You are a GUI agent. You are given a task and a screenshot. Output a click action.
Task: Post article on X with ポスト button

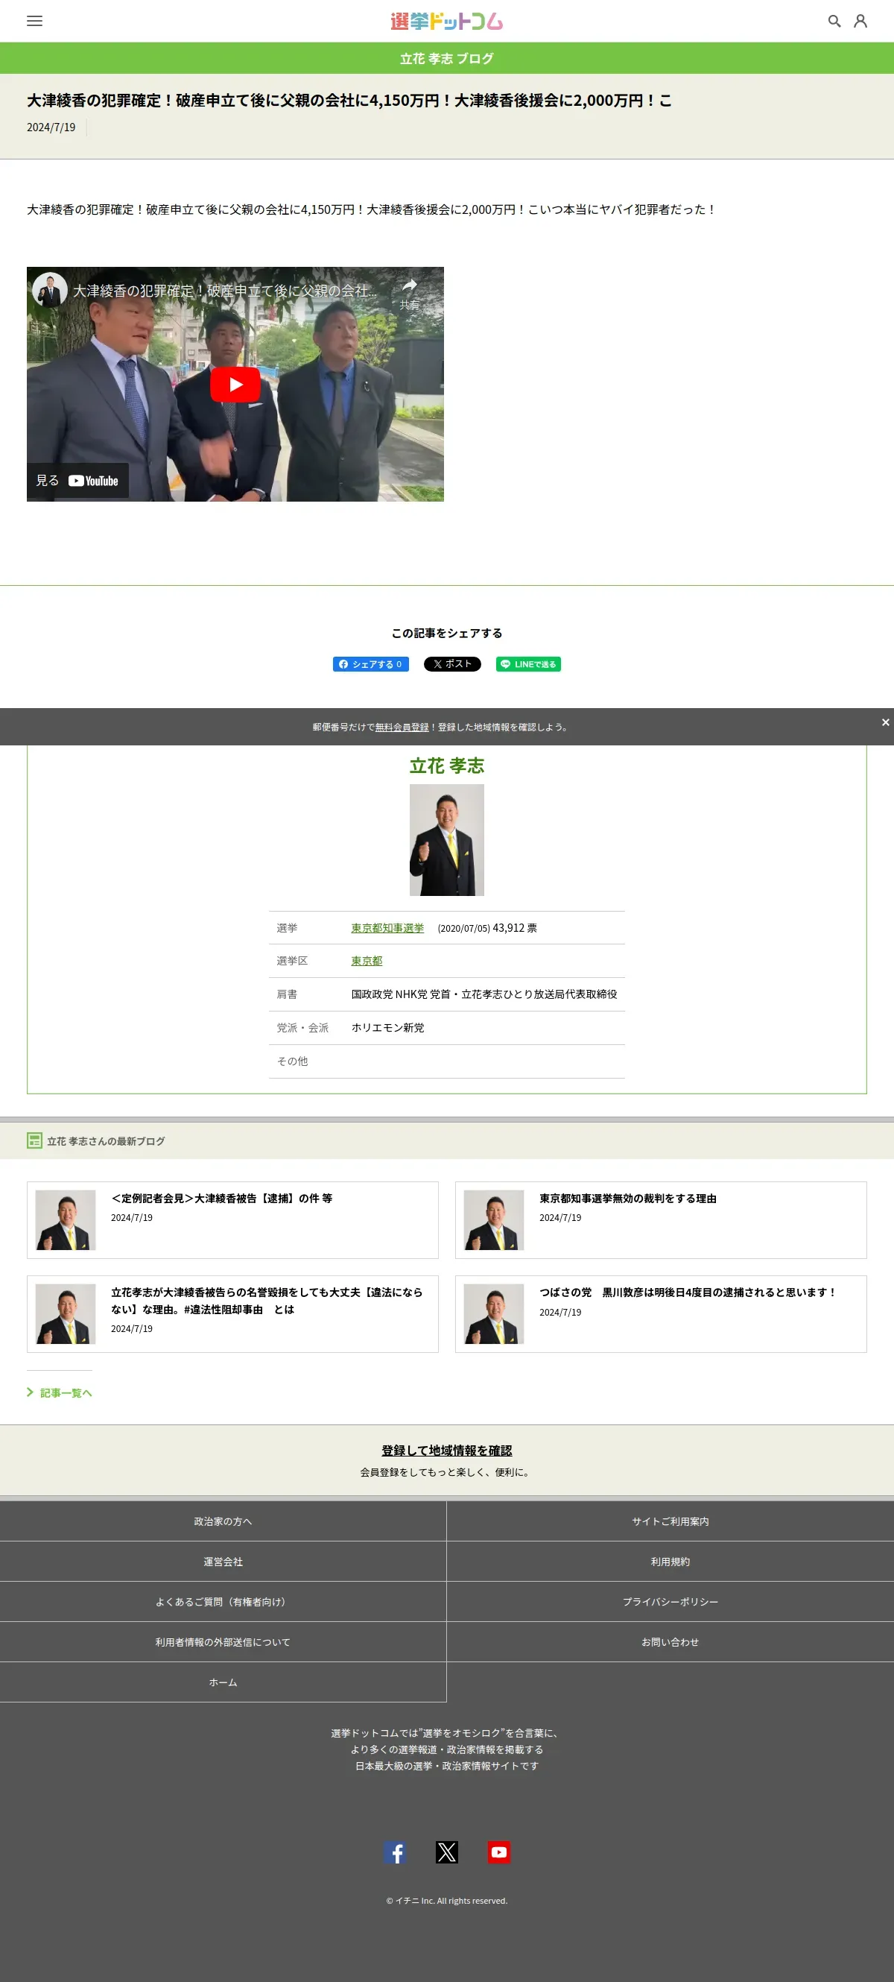(452, 664)
